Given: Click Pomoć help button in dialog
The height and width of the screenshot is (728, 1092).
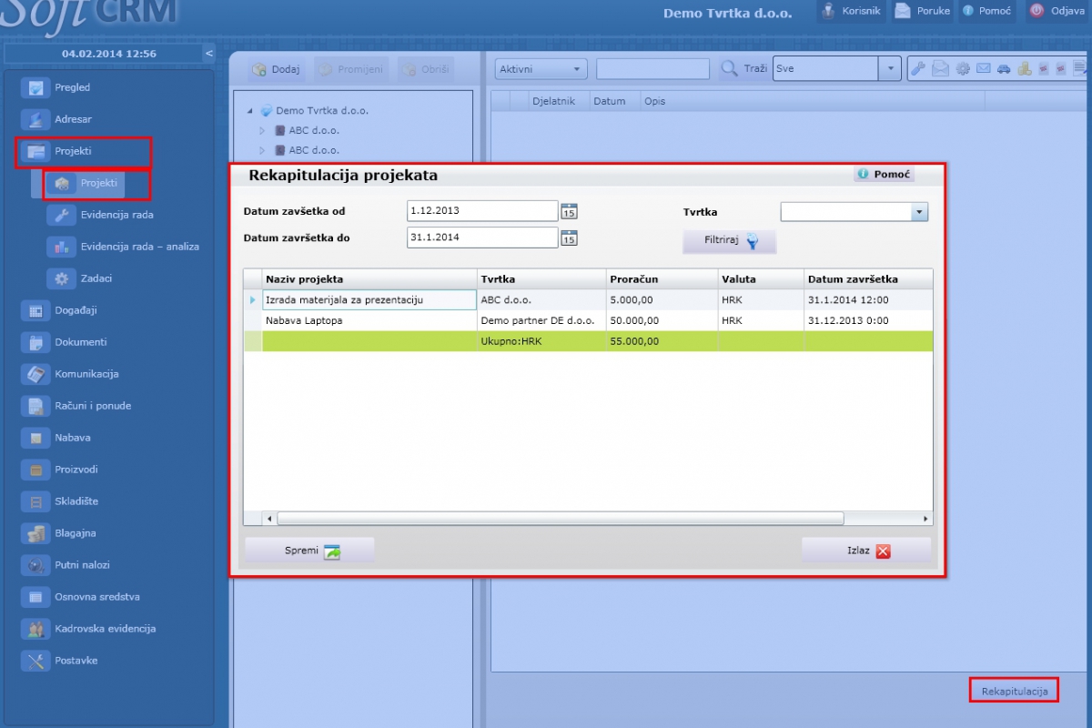Looking at the screenshot, I should tap(884, 174).
